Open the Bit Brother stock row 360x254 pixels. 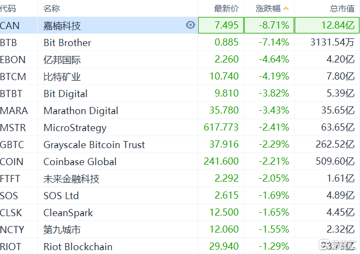point(67,43)
